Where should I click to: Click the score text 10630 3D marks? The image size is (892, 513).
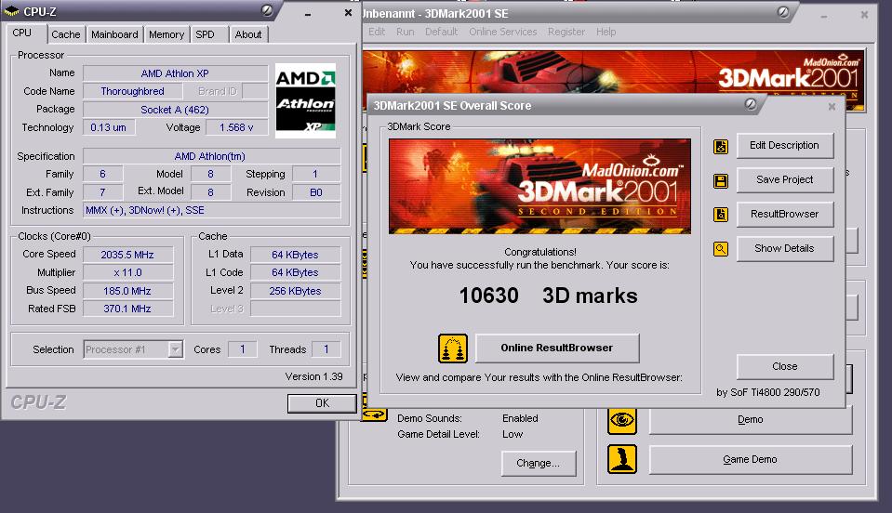click(x=548, y=296)
